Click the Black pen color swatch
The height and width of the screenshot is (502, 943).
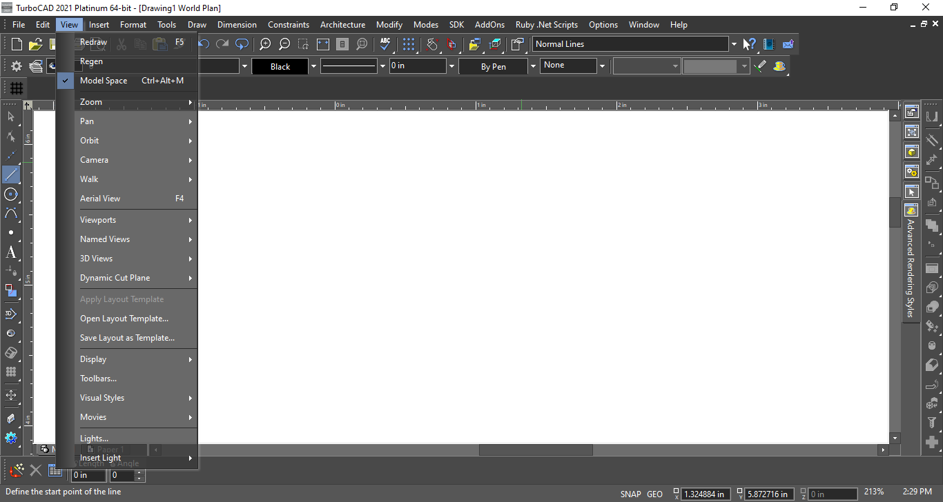click(280, 66)
